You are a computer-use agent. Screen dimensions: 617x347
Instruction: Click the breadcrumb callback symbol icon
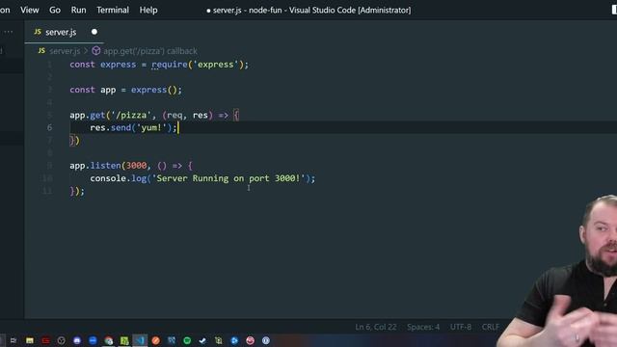pyautogui.click(x=96, y=51)
